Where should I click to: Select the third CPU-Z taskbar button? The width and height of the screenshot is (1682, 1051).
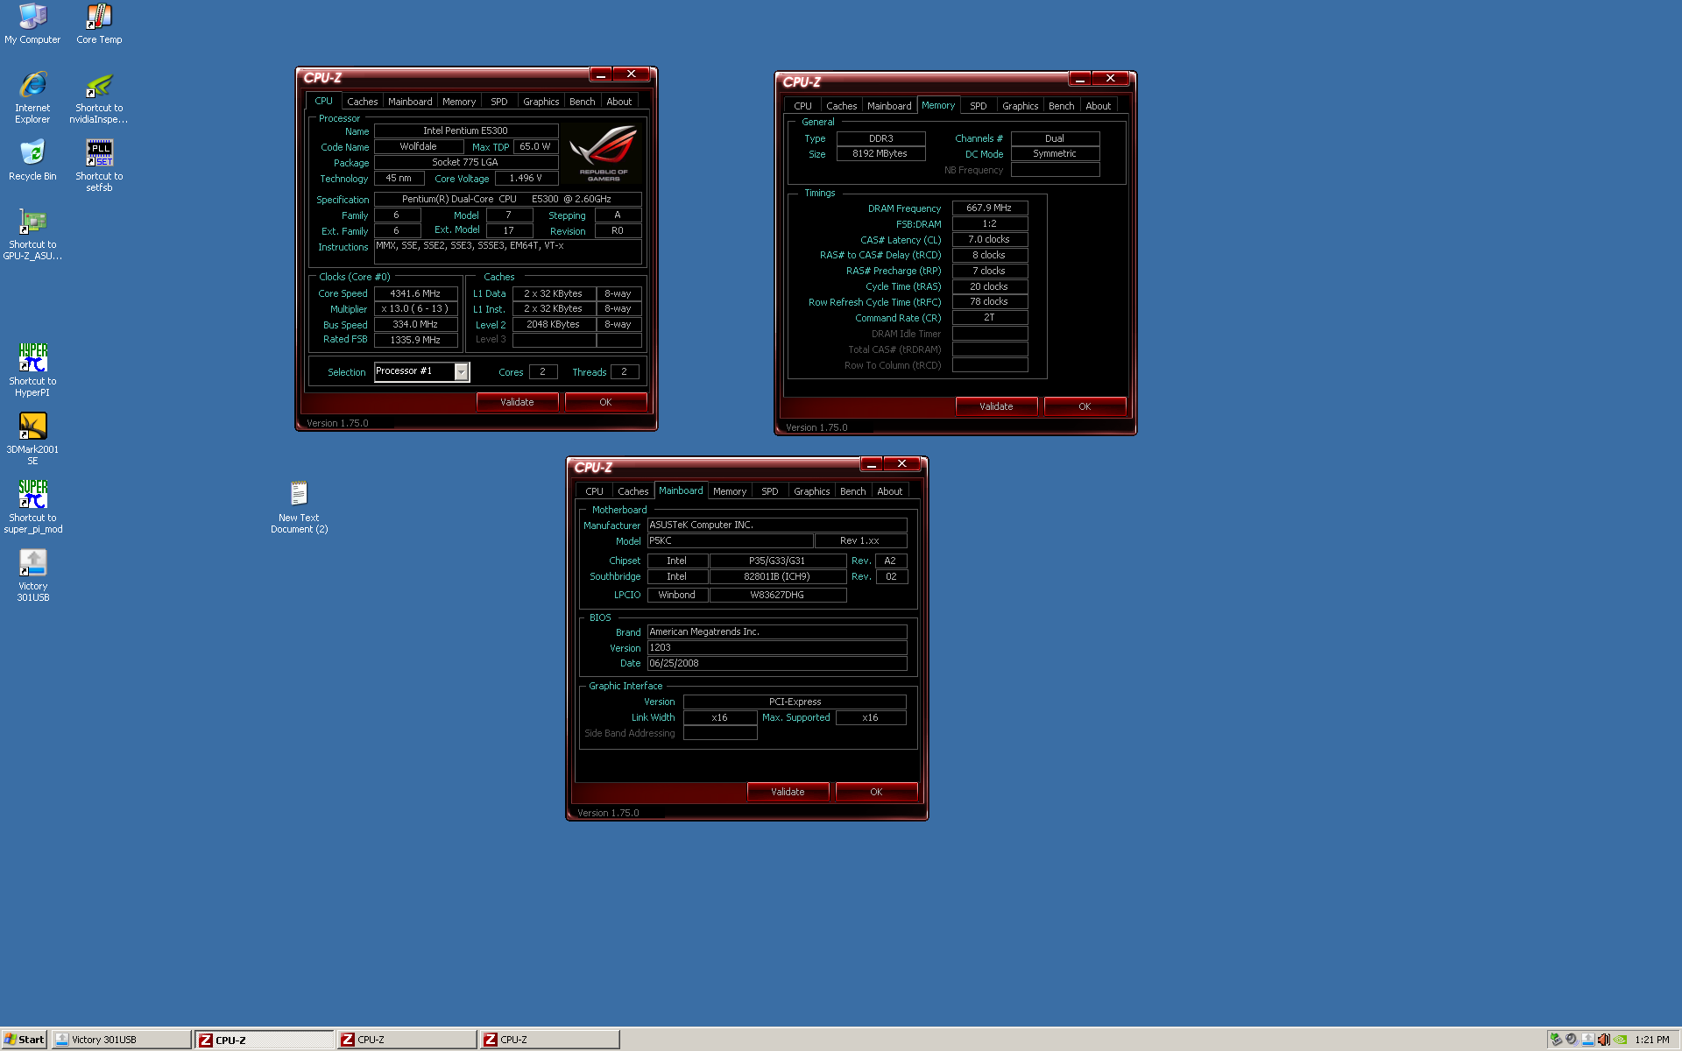pos(549,1040)
